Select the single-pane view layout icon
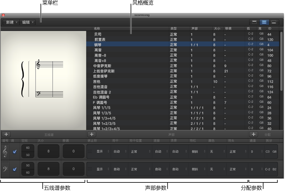 [x=254, y=22]
